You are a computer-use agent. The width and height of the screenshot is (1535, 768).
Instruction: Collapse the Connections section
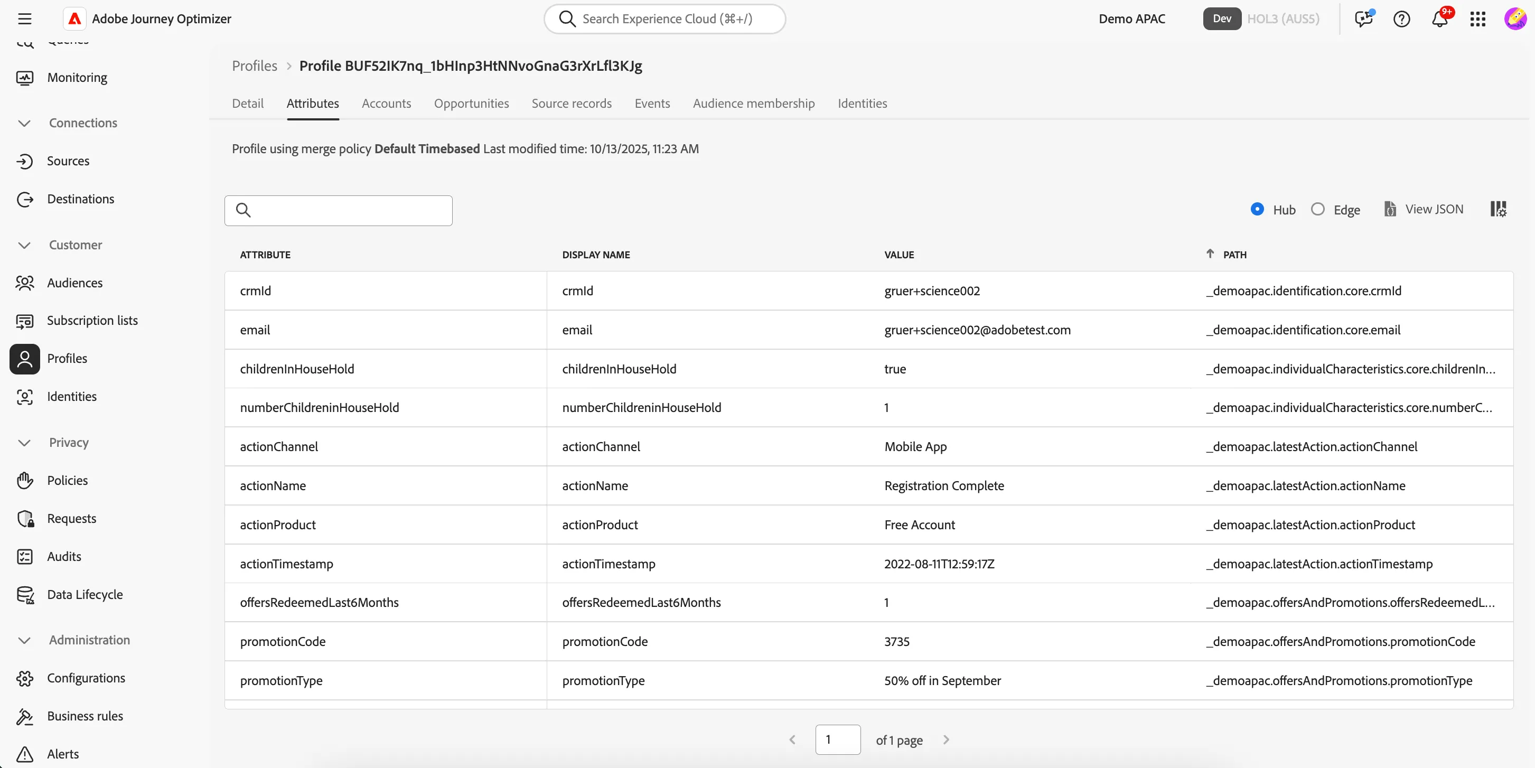[24, 123]
